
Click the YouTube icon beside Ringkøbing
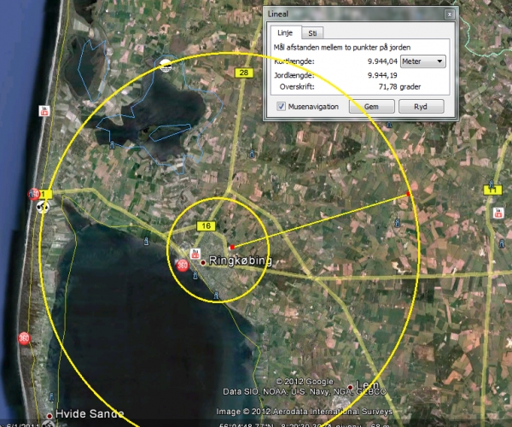[x=195, y=254]
